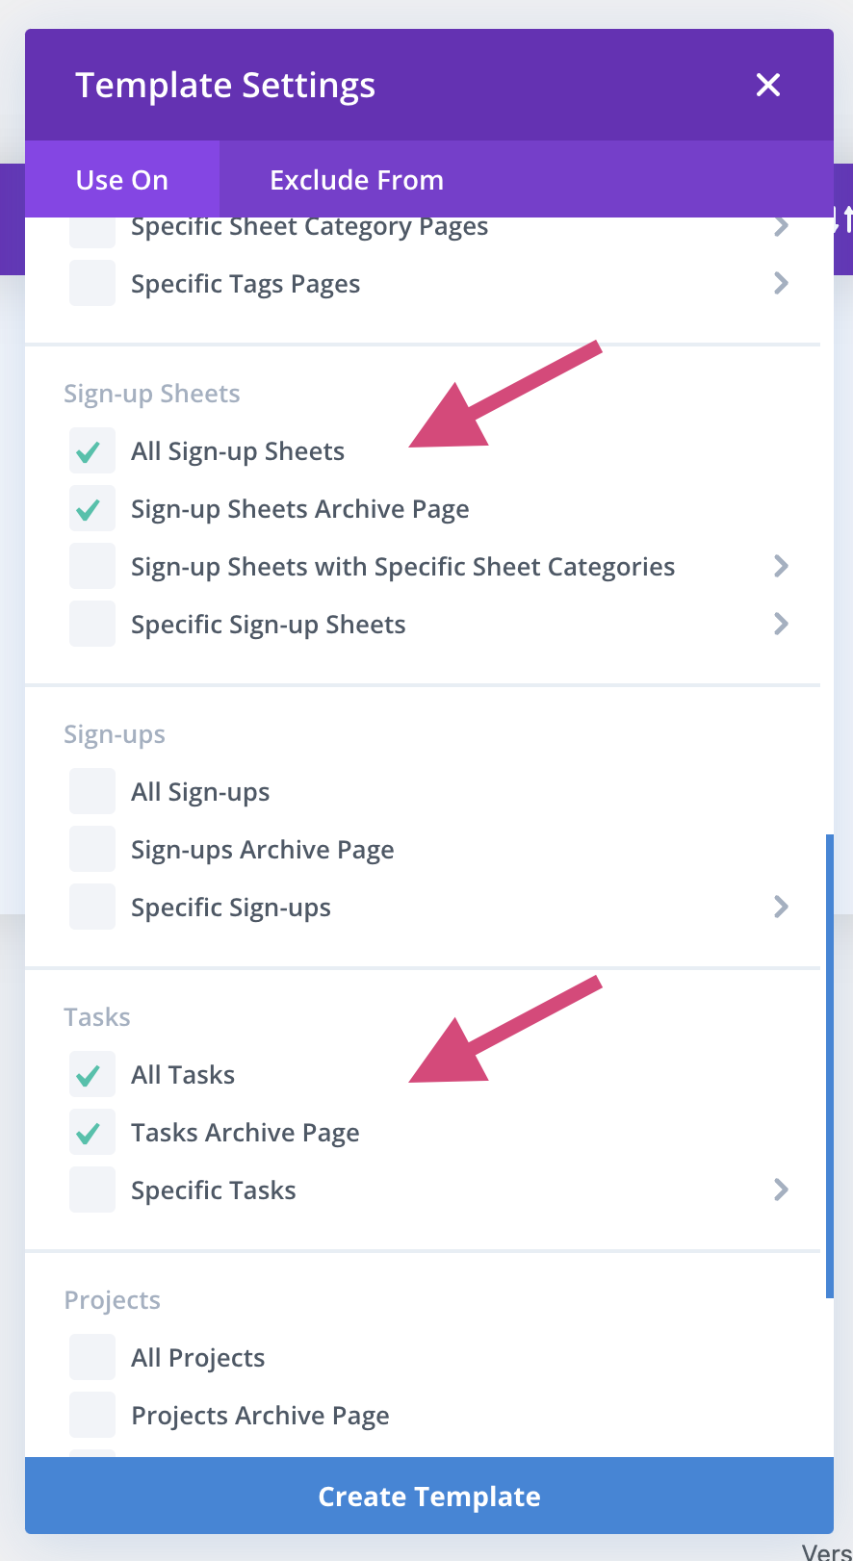This screenshot has height=1561, width=853.
Task: Select the Use On tab
Action: (x=122, y=180)
